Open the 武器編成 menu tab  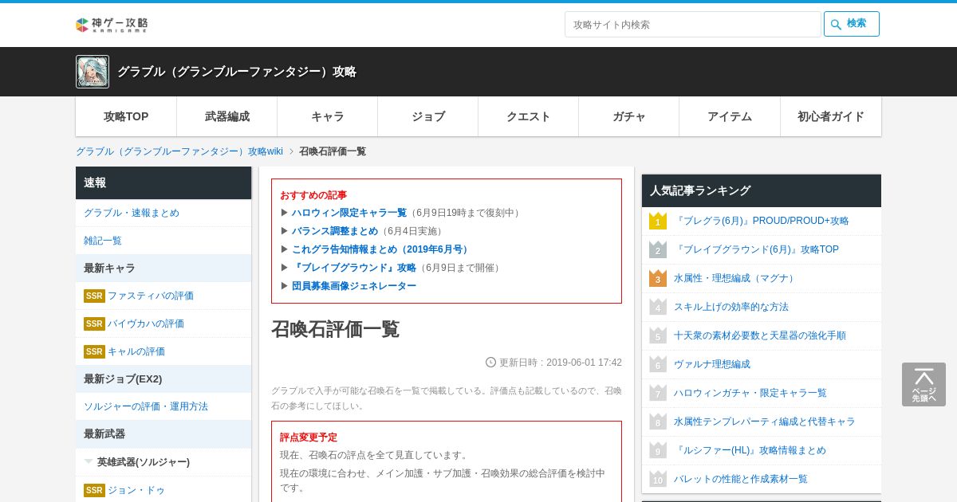[x=227, y=116]
